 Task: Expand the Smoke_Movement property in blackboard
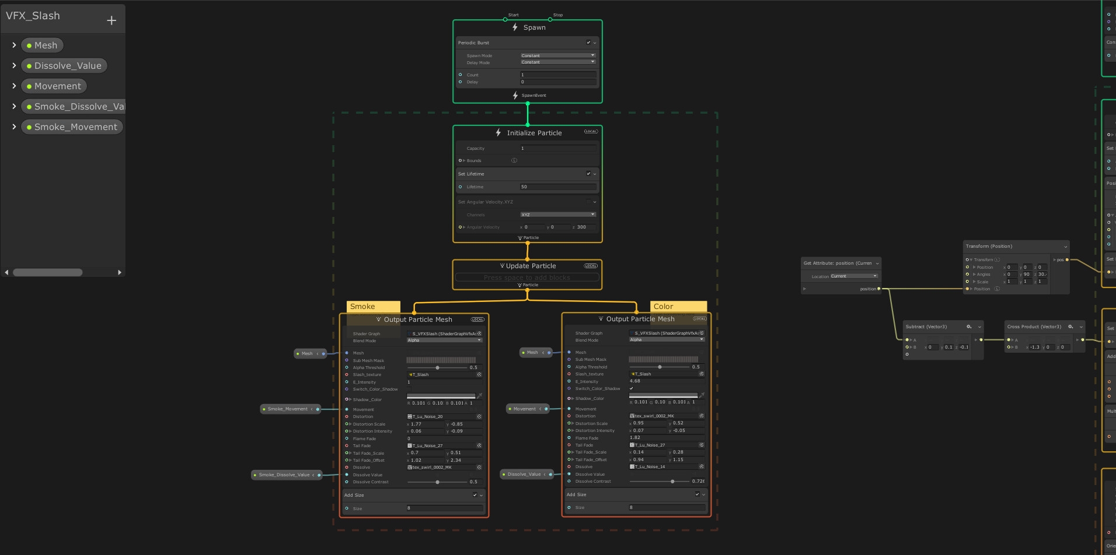coord(14,127)
